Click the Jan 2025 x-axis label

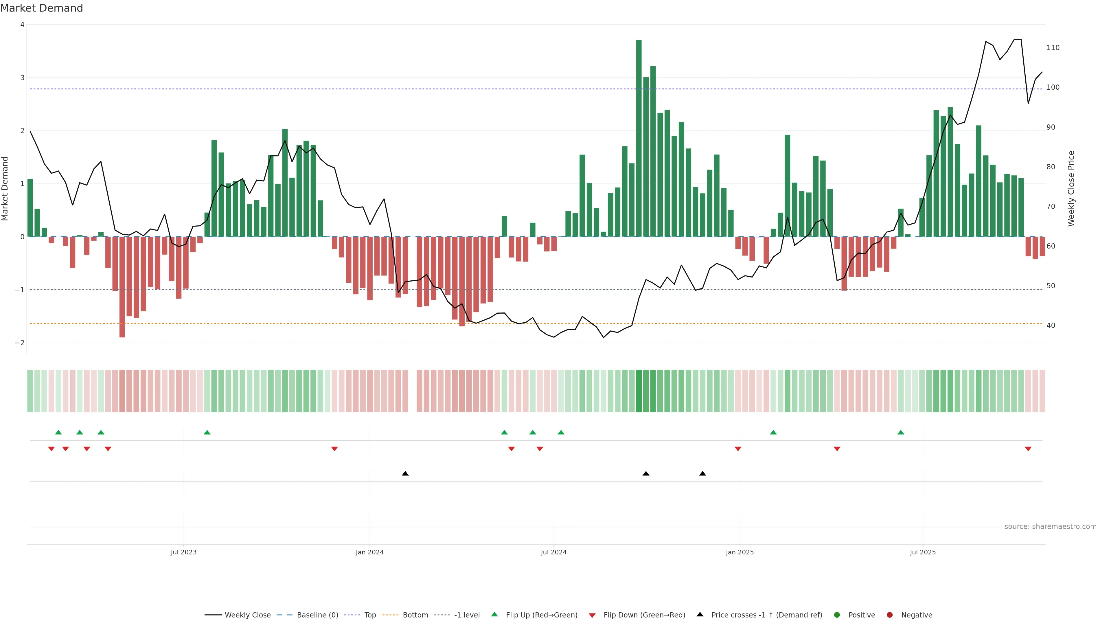point(740,552)
